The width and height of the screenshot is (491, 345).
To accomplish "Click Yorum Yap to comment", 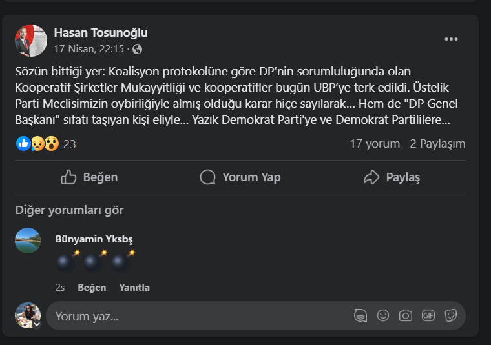I will tap(240, 177).
